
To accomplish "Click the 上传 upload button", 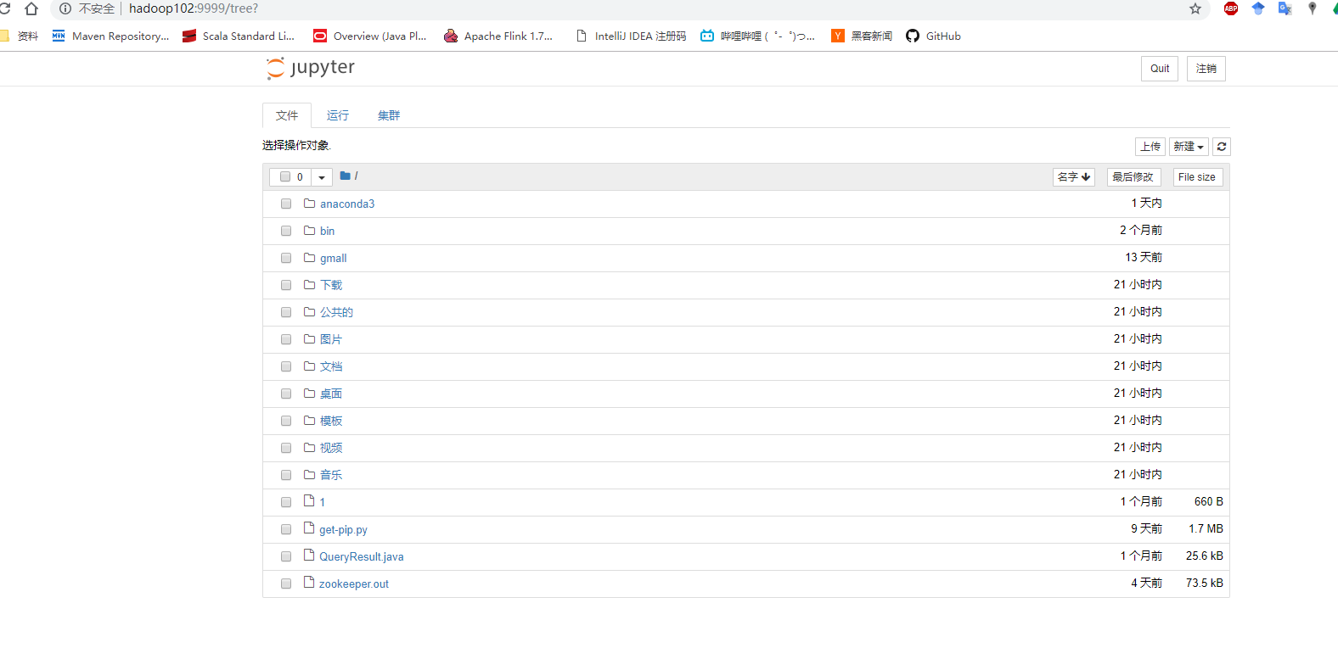I will tap(1150, 147).
